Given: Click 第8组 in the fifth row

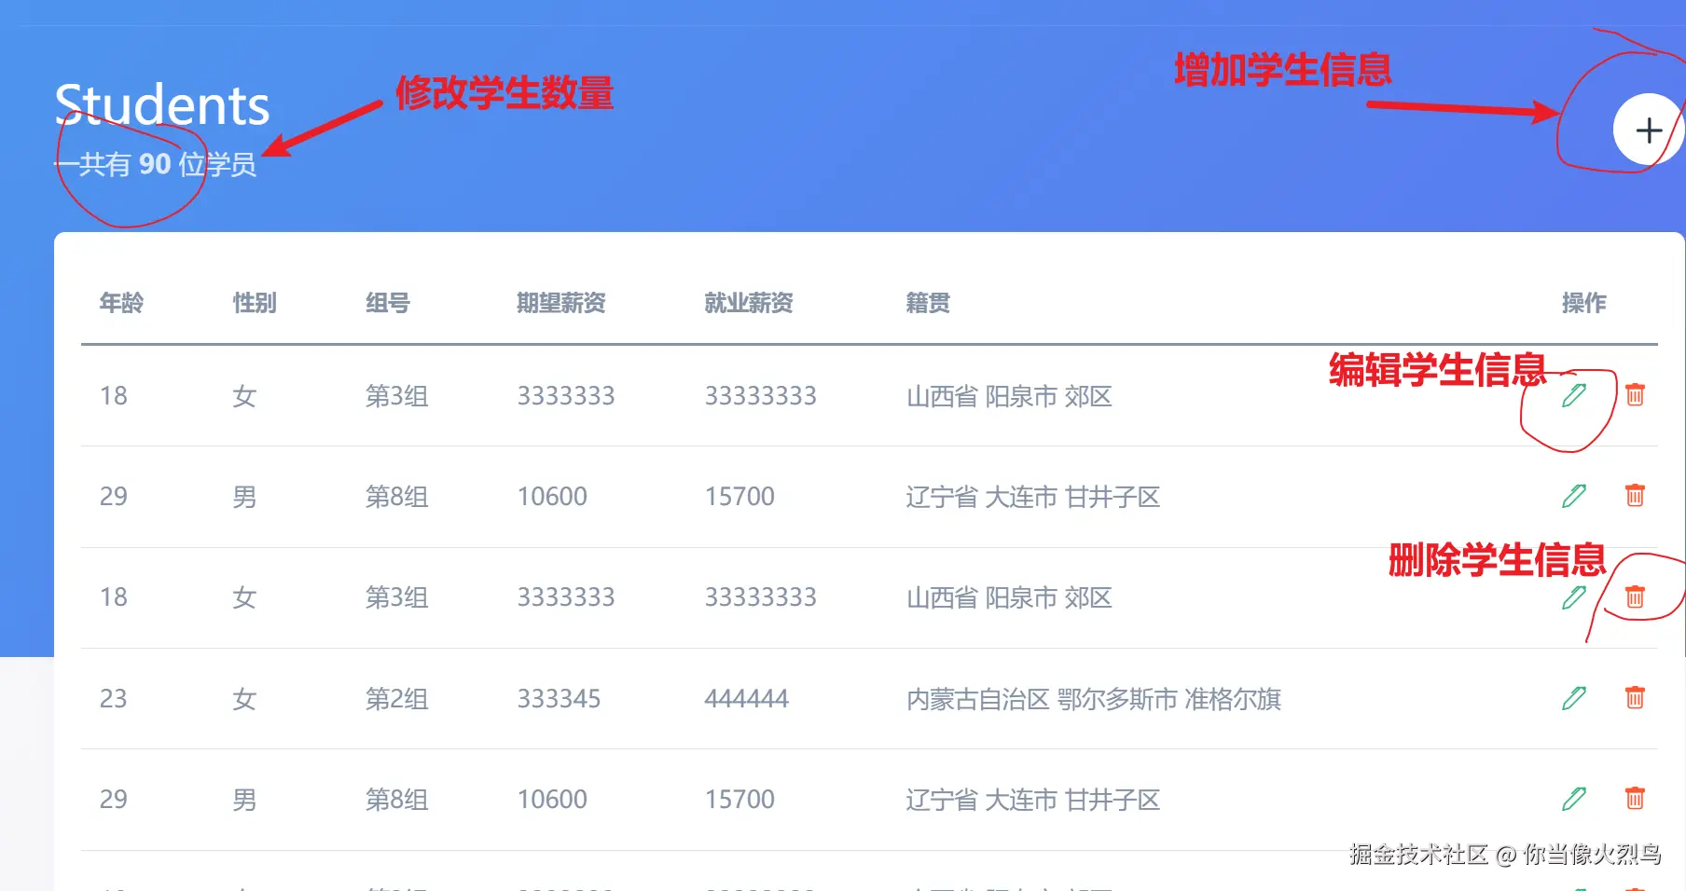Looking at the screenshot, I should pyautogui.click(x=397, y=799).
